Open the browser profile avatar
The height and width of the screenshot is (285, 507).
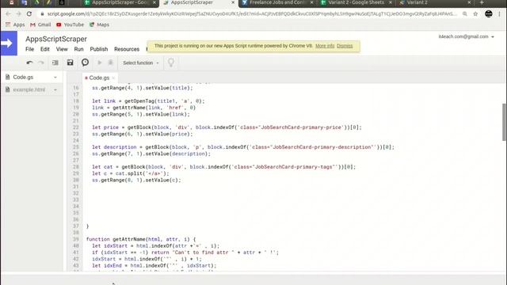(489, 14)
